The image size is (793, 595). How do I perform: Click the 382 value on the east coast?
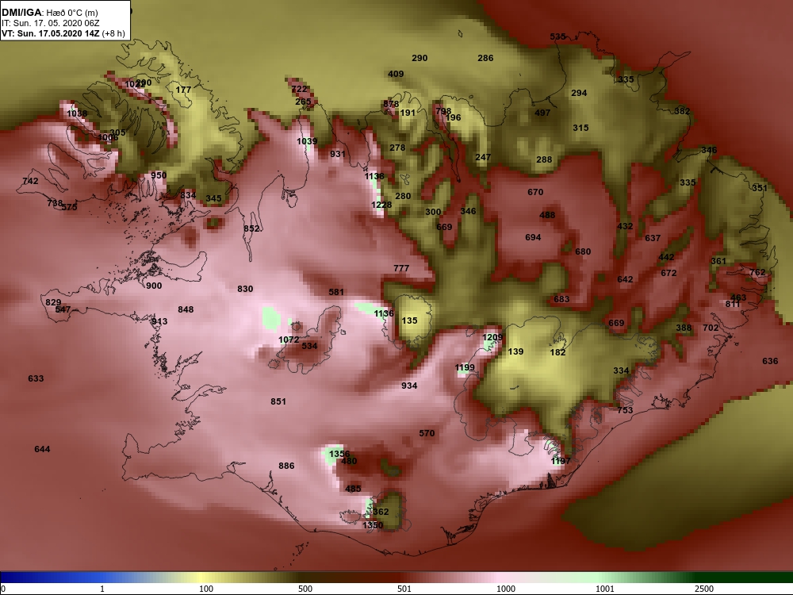click(682, 111)
